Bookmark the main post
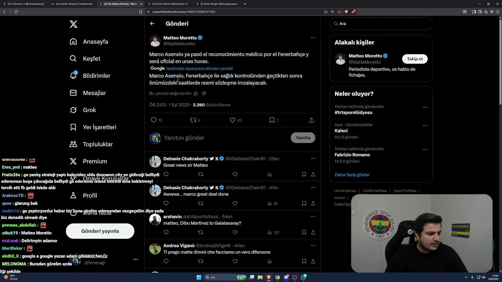 [x=272, y=120]
